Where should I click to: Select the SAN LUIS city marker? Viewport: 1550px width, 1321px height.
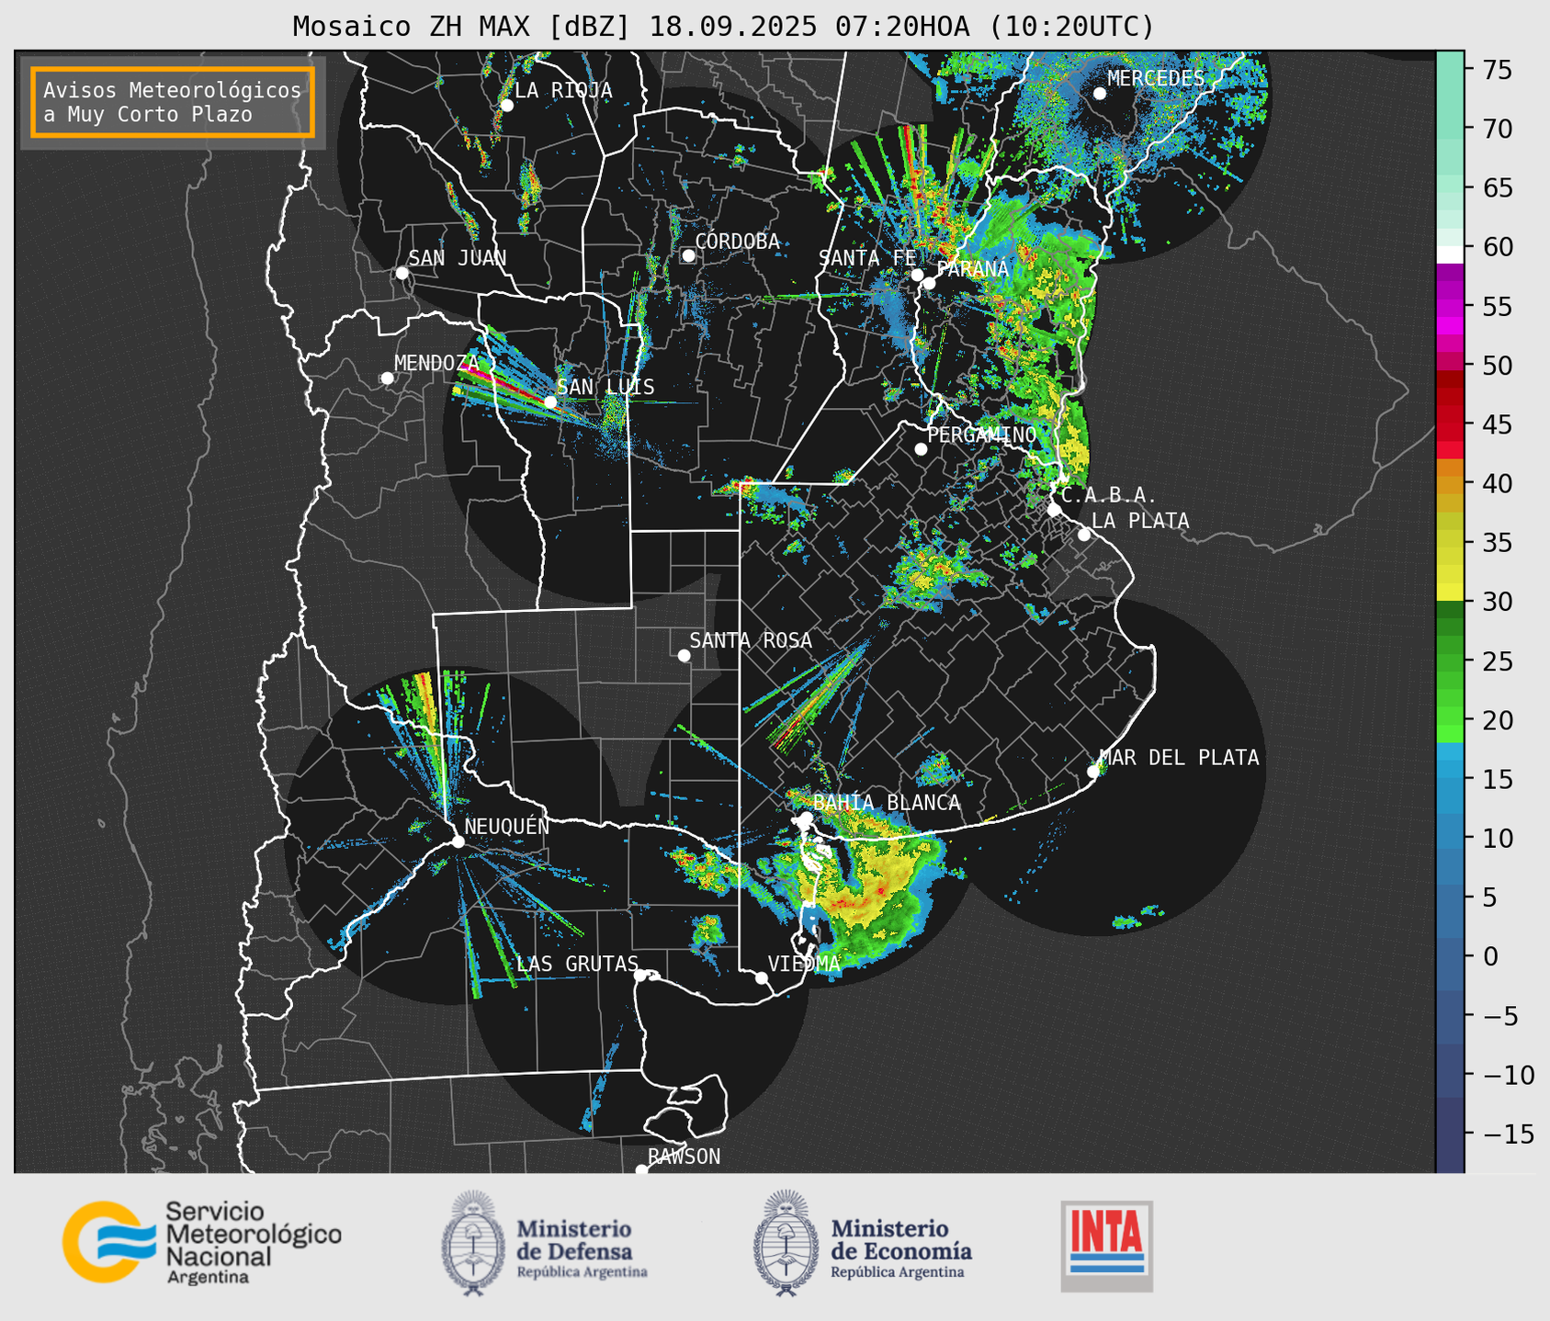point(550,402)
